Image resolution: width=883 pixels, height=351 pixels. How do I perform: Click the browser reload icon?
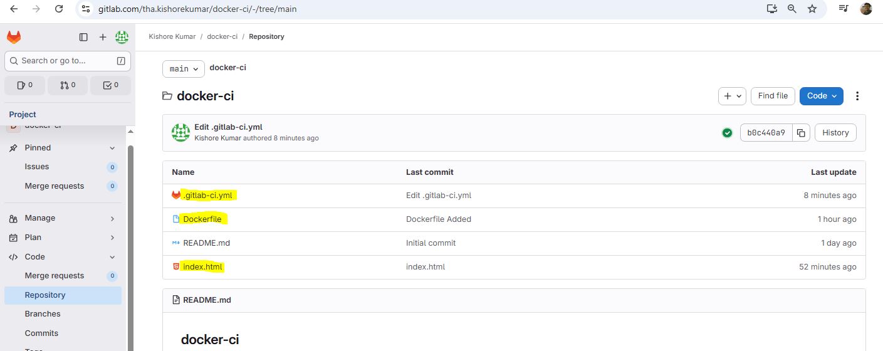tap(59, 9)
